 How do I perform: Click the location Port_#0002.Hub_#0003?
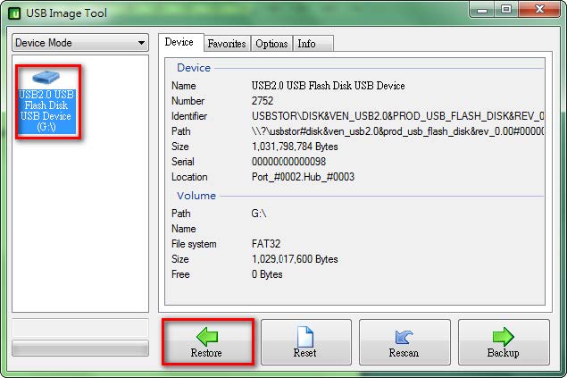click(x=303, y=177)
